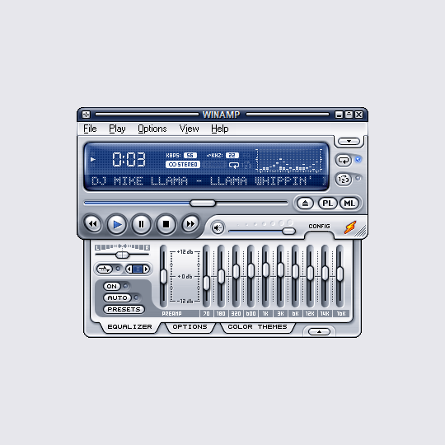Click the PREAMP label
This screenshot has width=445, height=445.
point(171,314)
